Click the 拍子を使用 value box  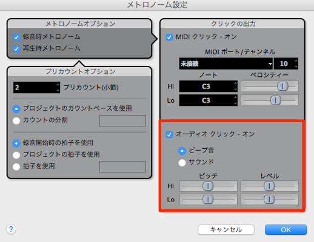click(122, 166)
